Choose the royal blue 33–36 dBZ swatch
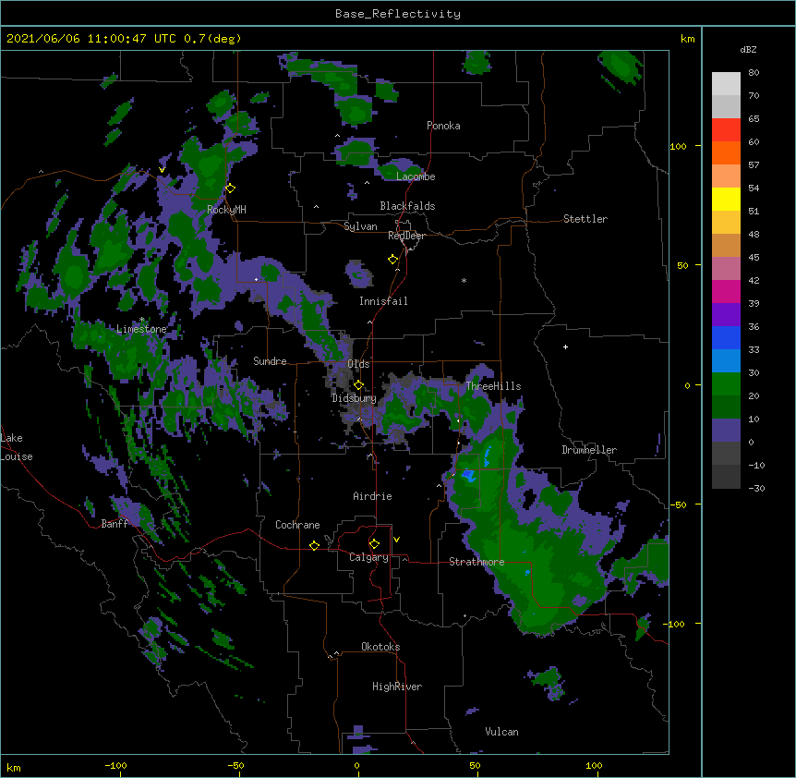 726,337
